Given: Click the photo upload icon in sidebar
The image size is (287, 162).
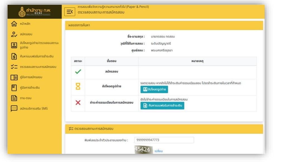Looking at the screenshot, I should click(x=14, y=45).
